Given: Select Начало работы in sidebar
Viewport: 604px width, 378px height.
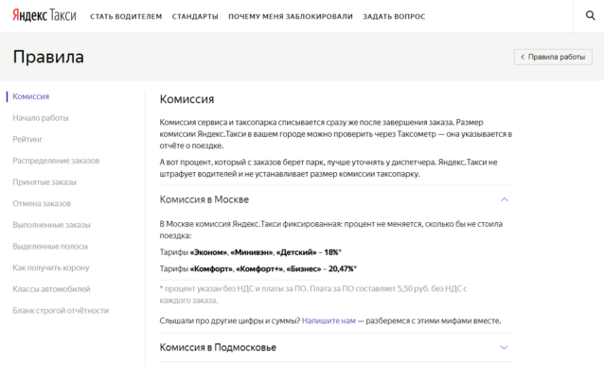Looking at the screenshot, I should [41, 118].
